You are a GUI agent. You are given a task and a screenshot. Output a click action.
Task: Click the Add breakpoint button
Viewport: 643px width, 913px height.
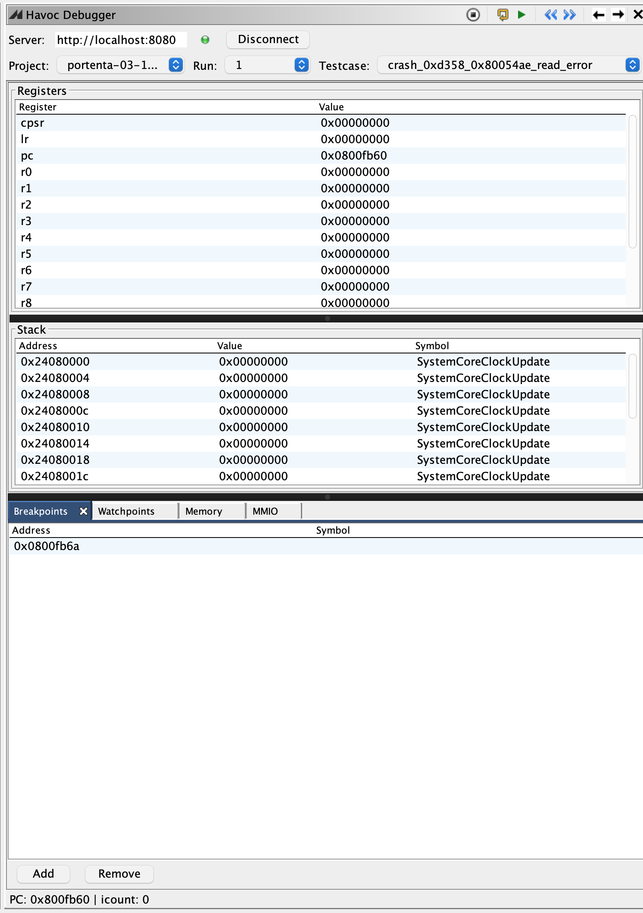coord(44,874)
